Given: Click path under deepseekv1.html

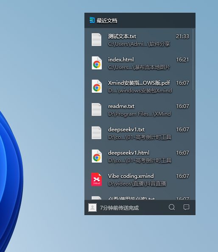Looking at the screenshot, I should click(x=140, y=161).
